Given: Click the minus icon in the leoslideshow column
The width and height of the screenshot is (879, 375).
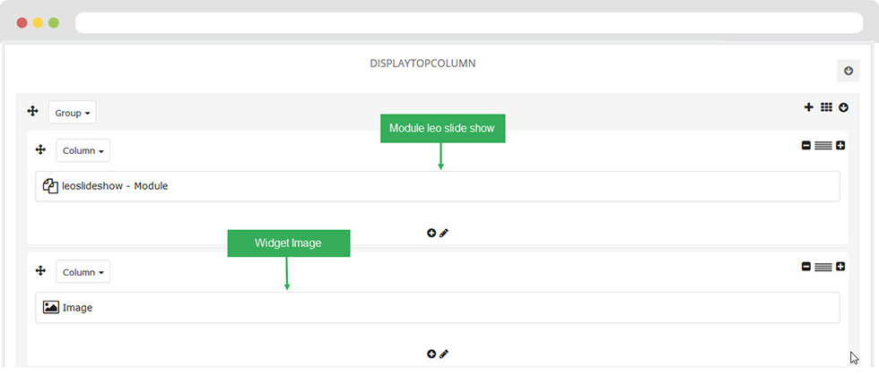Looking at the screenshot, I should [806, 145].
